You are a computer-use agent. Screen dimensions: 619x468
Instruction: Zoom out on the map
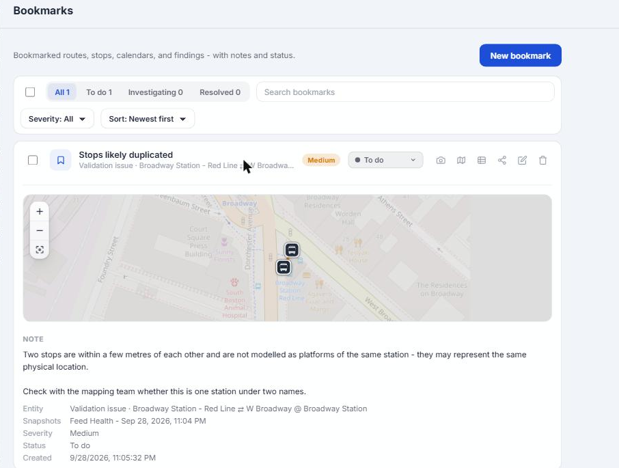(40, 230)
